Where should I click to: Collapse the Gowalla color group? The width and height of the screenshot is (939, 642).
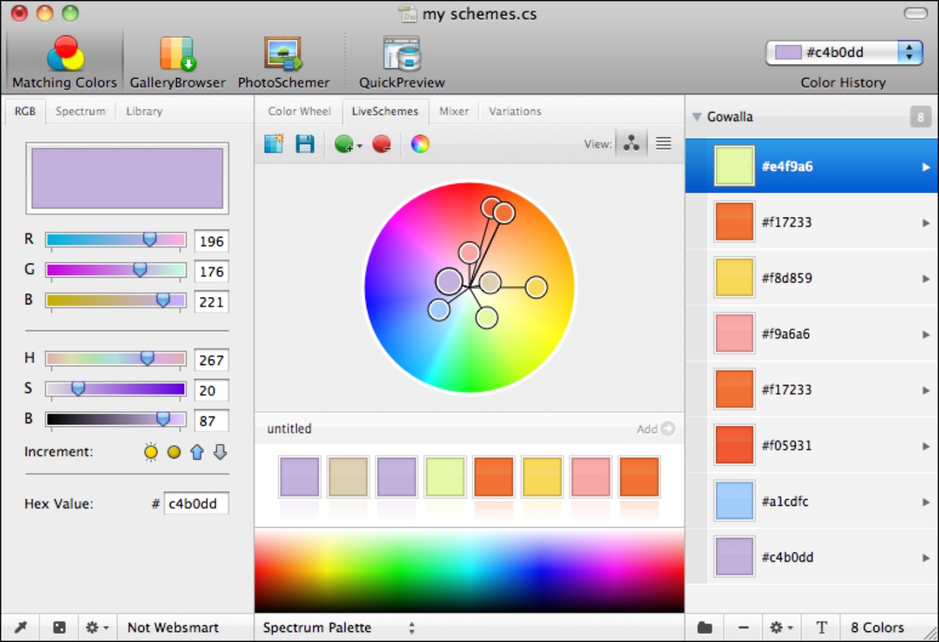697,117
